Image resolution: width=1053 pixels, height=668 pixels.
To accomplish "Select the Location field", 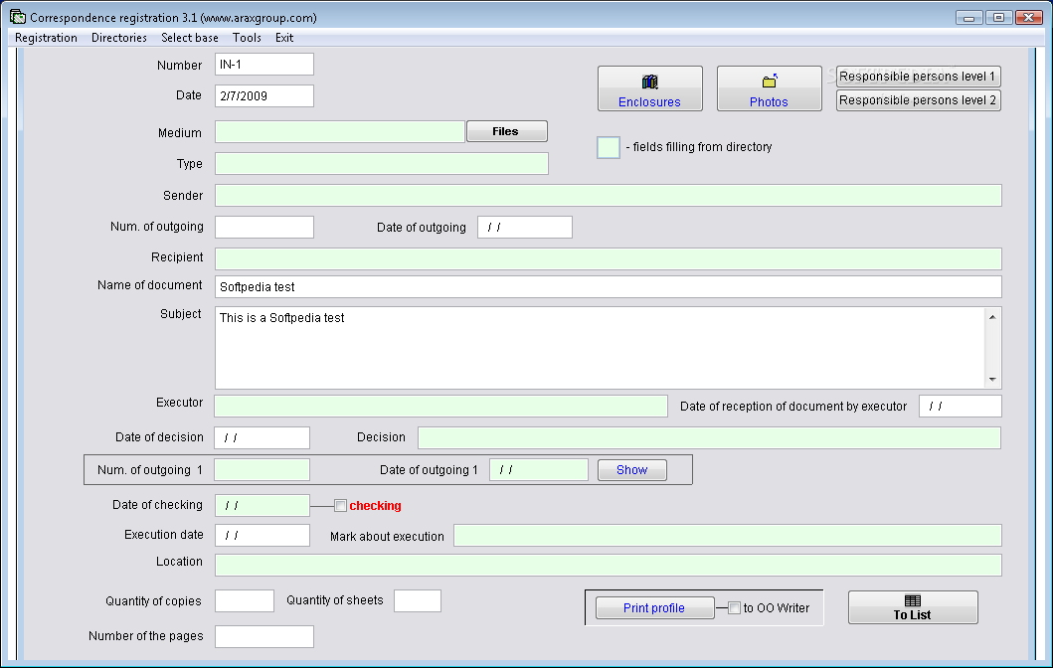I will (609, 566).
